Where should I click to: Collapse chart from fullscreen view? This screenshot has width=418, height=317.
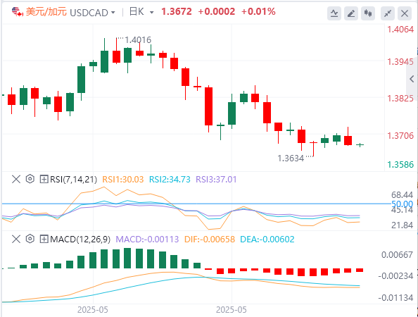tap(388, 13)
